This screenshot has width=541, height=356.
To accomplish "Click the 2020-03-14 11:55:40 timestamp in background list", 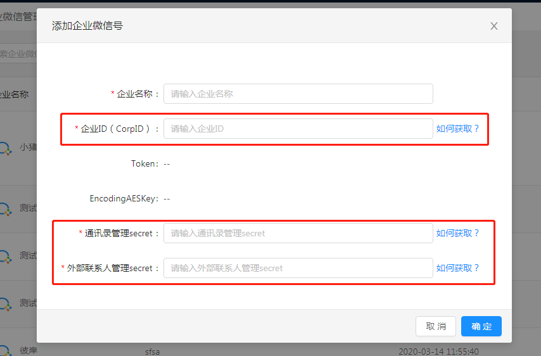I will 438,352.
